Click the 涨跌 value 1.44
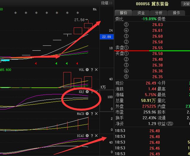Screen dimensions: 190x156 (x=152, y=89)
